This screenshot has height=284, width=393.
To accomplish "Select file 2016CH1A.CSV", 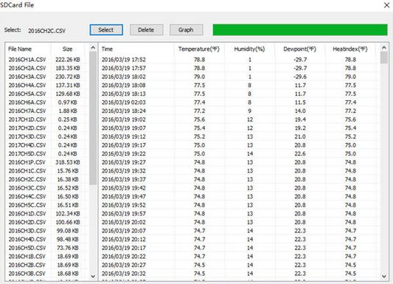I will [27, 60].
